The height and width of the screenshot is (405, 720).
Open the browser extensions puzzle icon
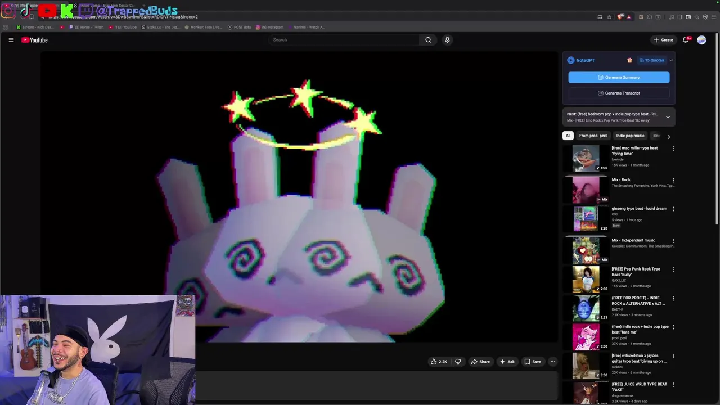coord(650,17)
